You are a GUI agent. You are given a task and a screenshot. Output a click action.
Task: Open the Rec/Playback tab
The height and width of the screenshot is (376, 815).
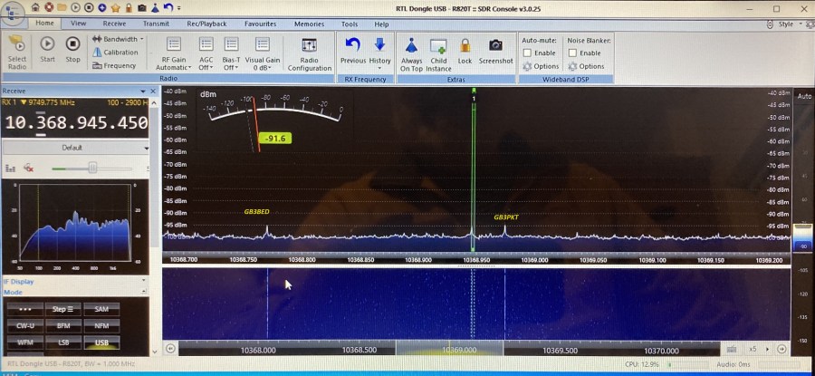(x=206, y=24)
